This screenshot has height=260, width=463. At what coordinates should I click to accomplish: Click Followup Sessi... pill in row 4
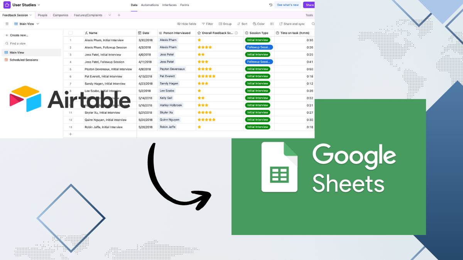pos(259,62)
